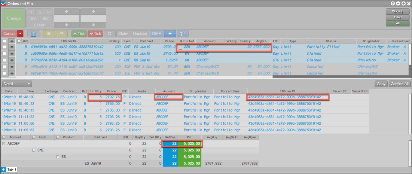Click the OMA button
This screenshot has width=412, height=174.
tap(157, 34)
